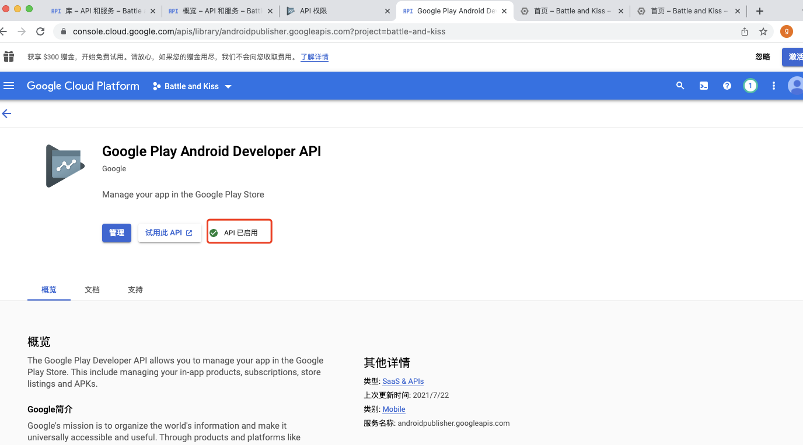
Task: Open the three-dot more options menu
Action: [774, 86]
